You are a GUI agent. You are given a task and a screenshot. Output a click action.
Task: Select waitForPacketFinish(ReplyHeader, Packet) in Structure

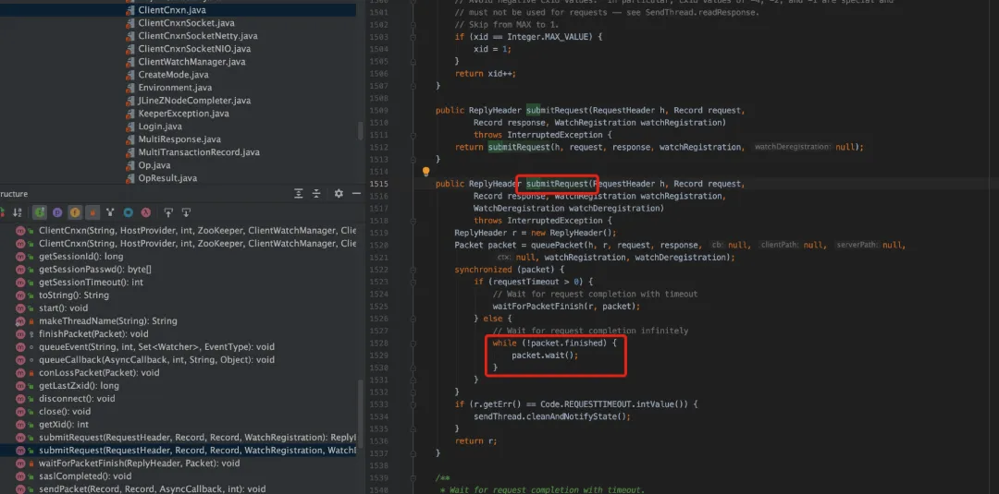pyautogui.click(x=140, y=463)
